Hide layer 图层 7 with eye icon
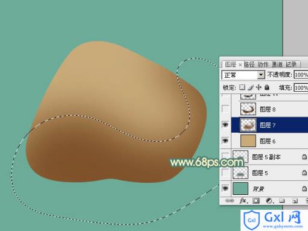Image resolution: width=308 pixels, height=231 pixels. [225, 125]
